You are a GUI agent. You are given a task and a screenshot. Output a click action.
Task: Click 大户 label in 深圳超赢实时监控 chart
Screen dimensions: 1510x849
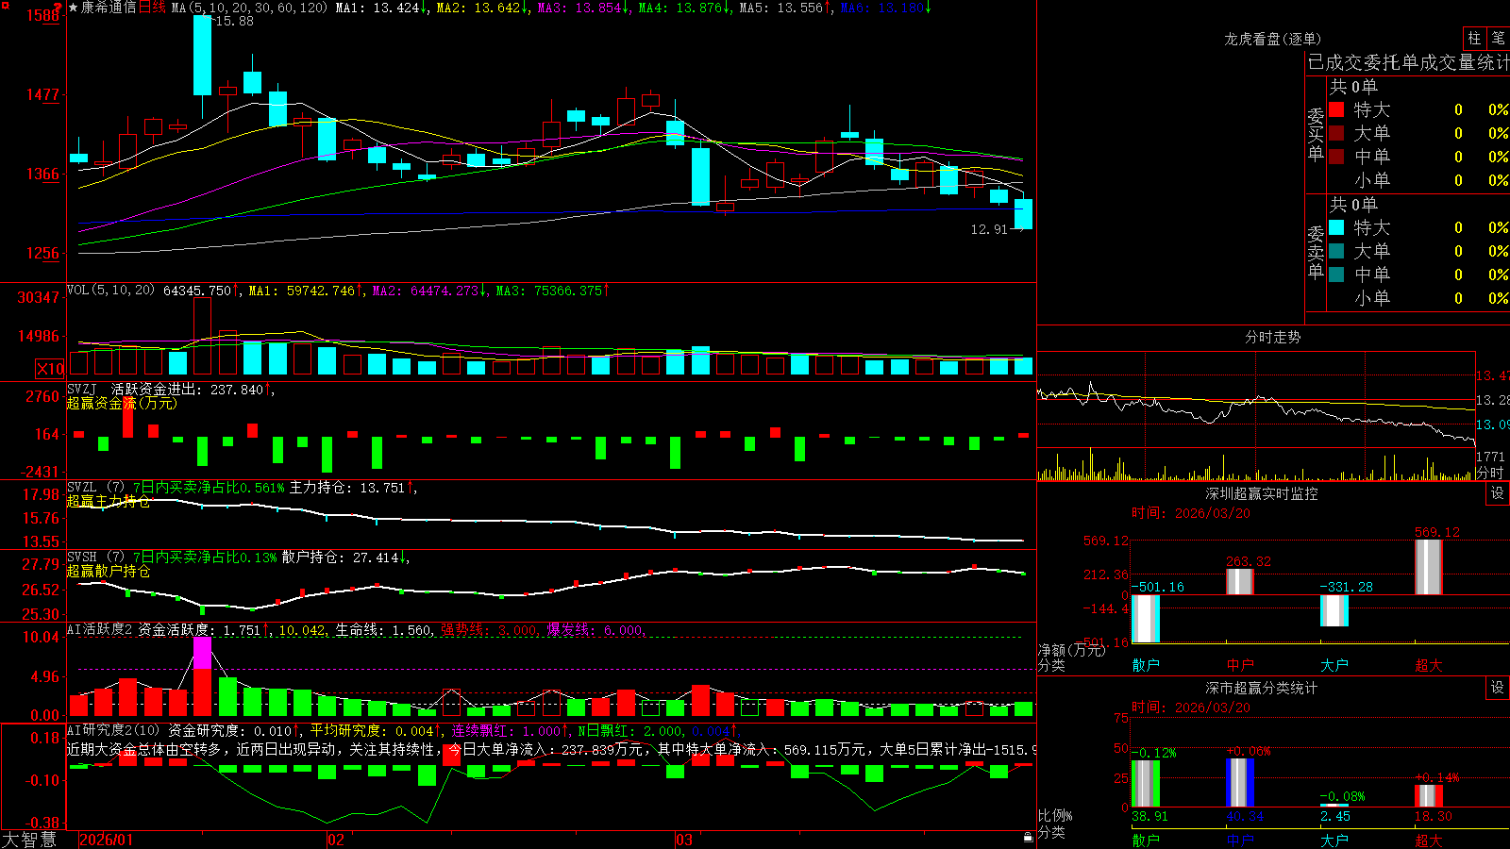[1334, 665]
